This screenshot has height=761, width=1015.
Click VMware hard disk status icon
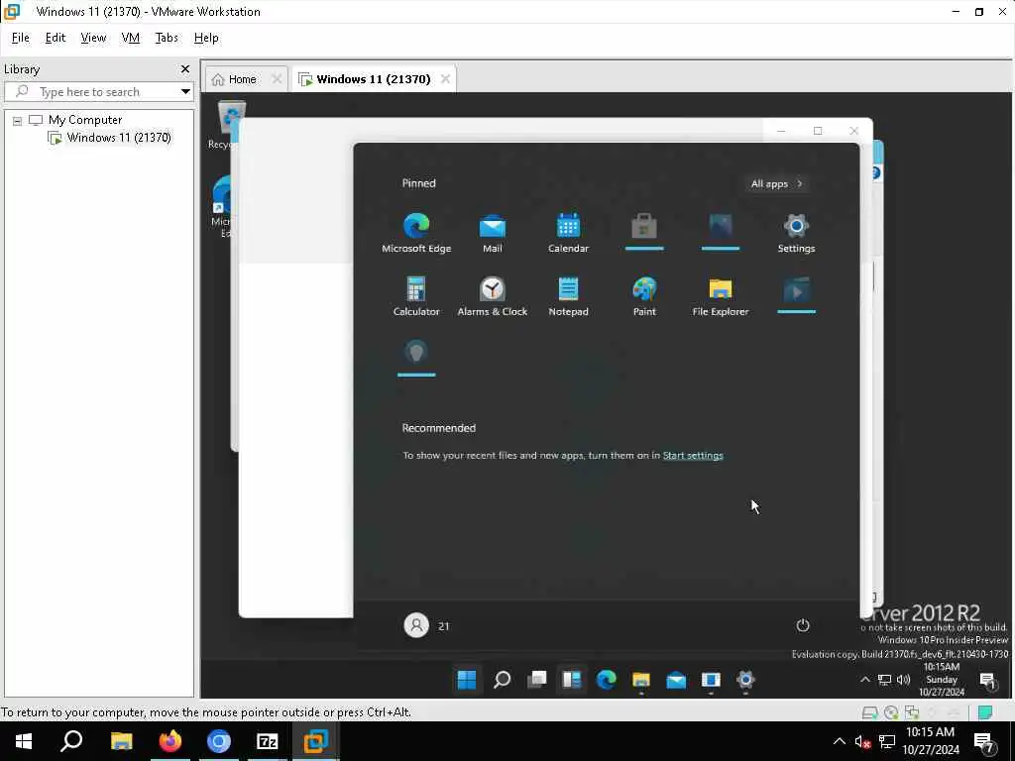click(869, 712)
